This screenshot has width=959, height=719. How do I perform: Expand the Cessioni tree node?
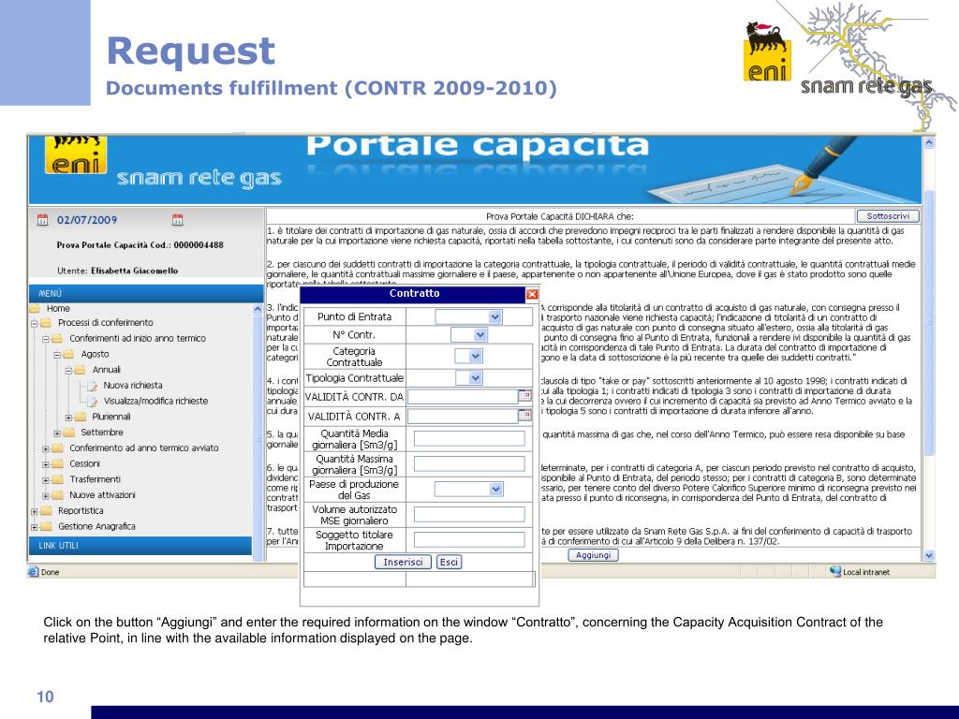[x=46, y=464]
